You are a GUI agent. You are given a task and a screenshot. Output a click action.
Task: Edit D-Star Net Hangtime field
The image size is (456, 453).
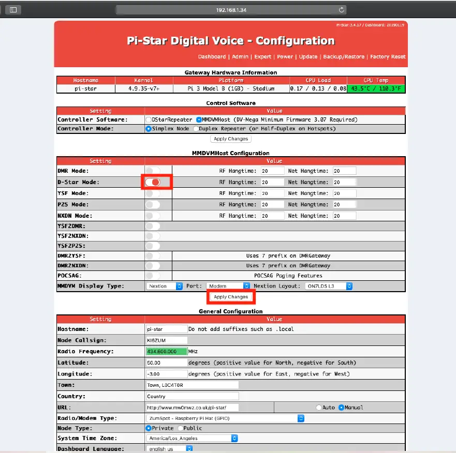(344, 182)
